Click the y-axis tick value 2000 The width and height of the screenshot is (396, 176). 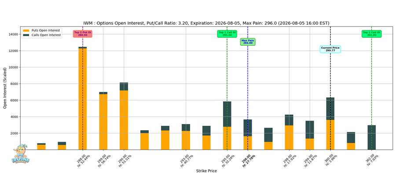15,133
